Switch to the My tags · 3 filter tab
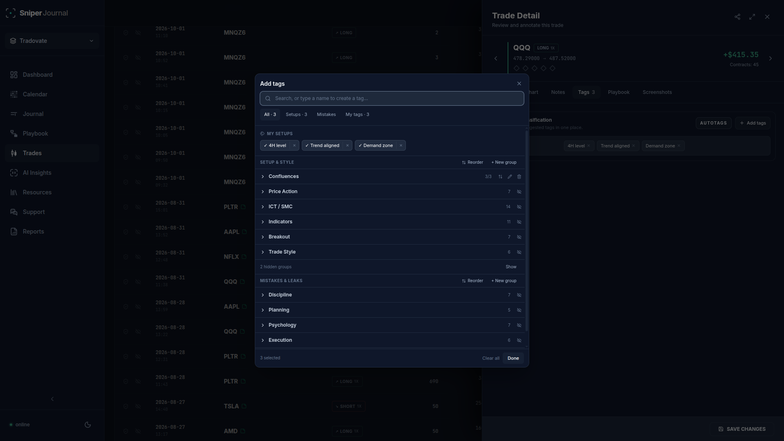Image resolution: width=784 pixels, height=441 pixels. pos(357,114)
